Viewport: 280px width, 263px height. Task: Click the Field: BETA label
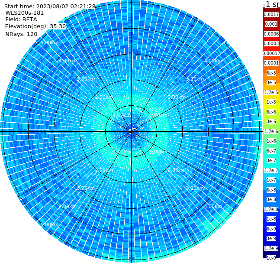click(21, 19)
